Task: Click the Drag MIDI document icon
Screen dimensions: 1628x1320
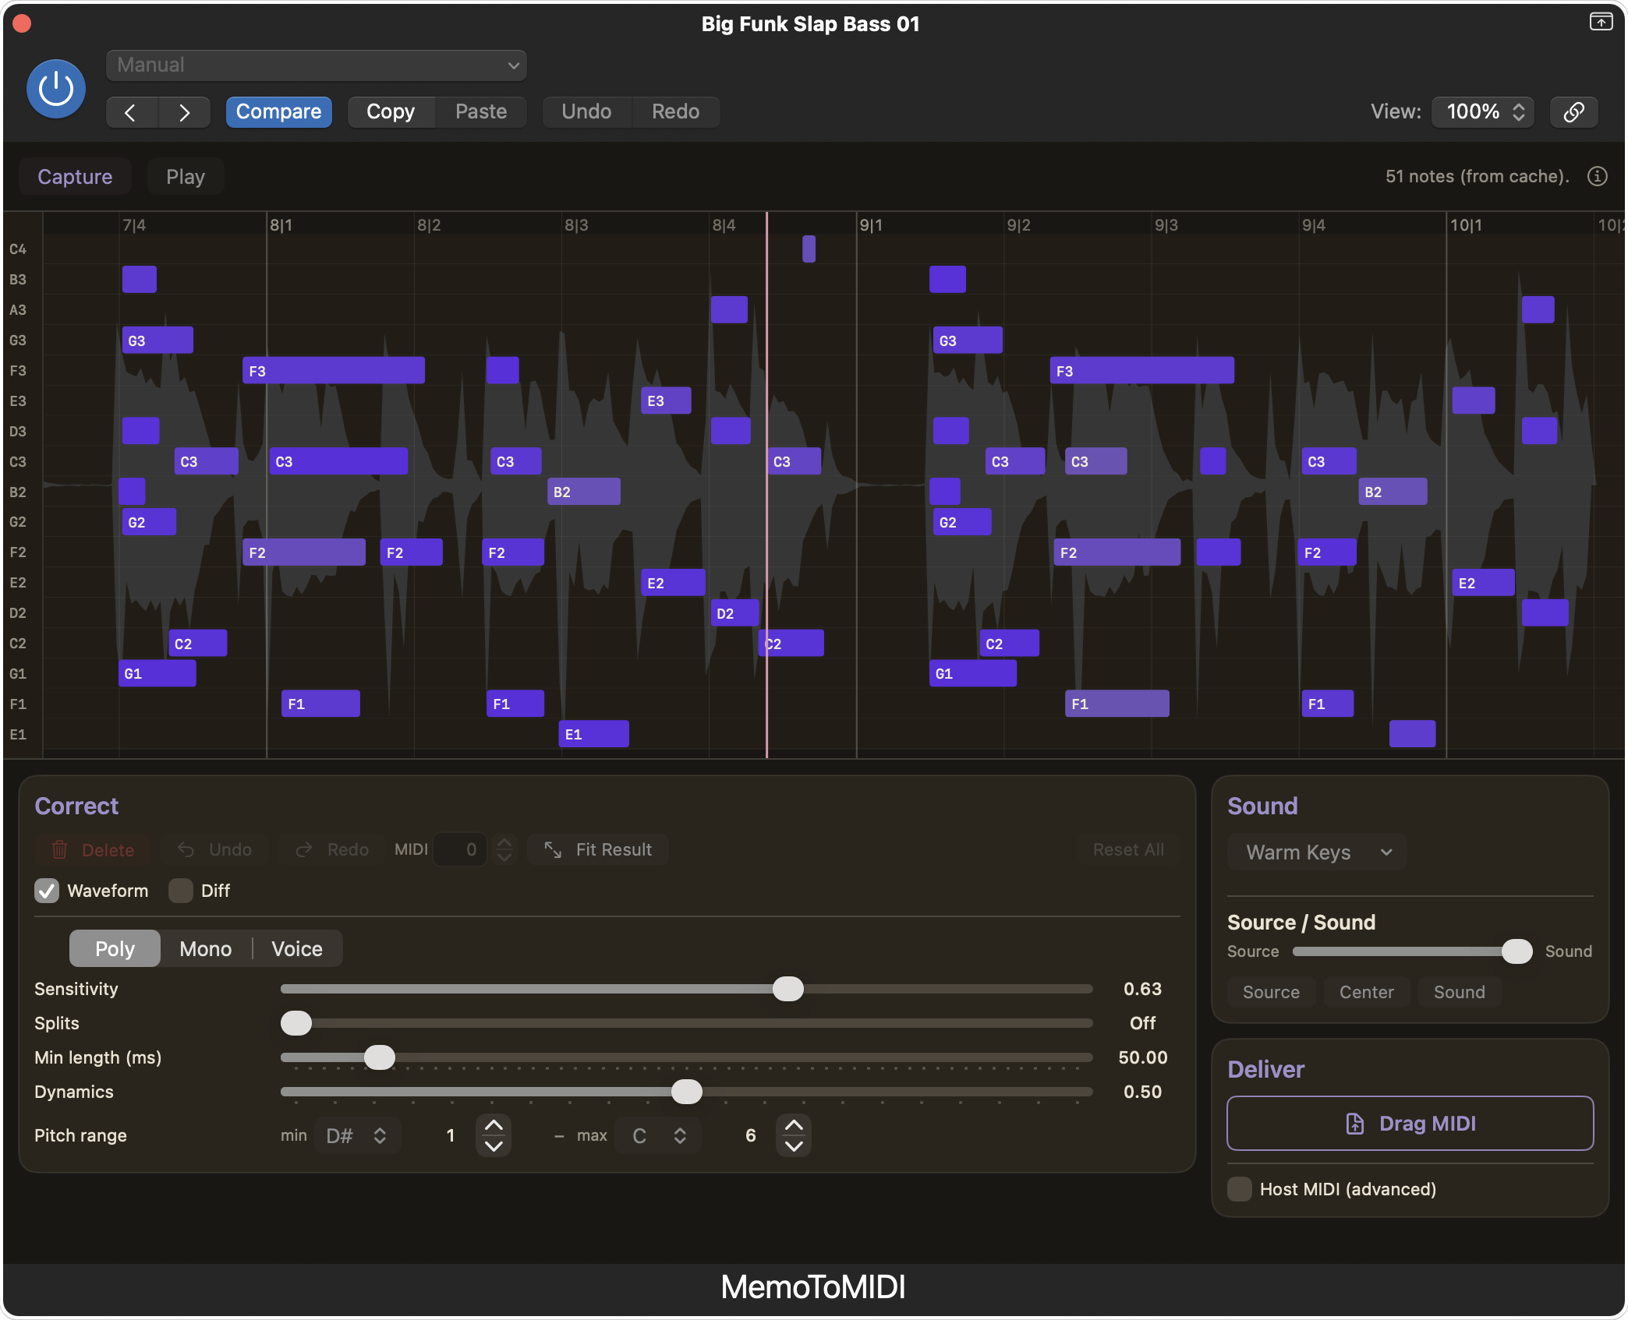Action: coord(1355,1124)
